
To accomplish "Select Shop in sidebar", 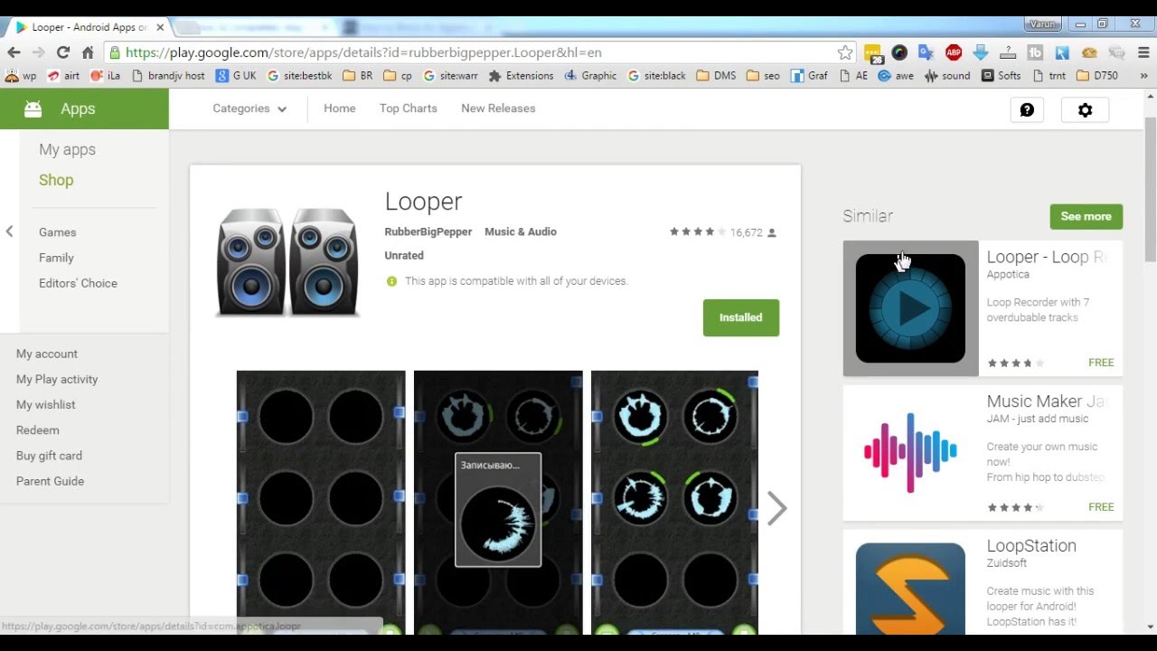I will tap(56, 180).
